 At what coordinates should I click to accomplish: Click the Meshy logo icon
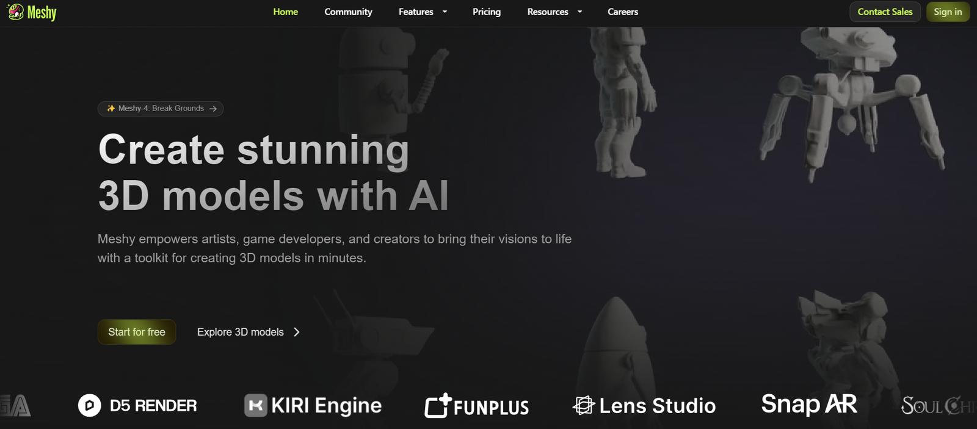click(x=16, y=12)
